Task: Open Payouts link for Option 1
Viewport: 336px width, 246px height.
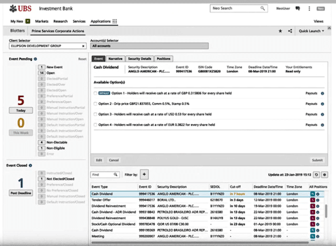Action: click(x=311, y=93)
